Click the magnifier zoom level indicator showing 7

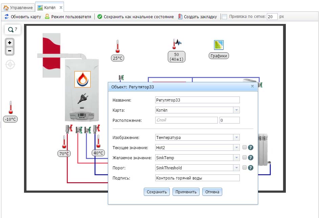(13, 29)
